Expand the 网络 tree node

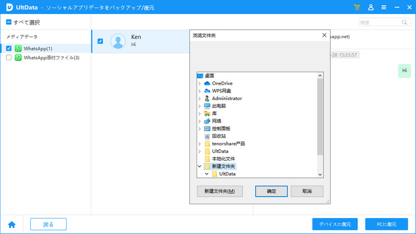(200, 121)
